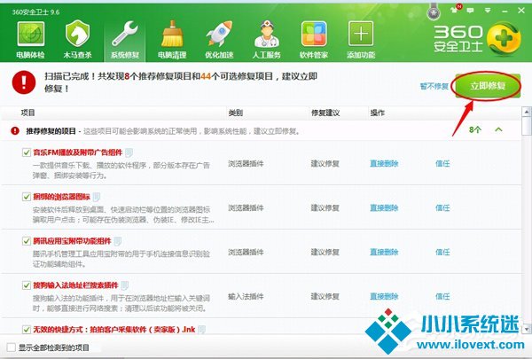Collapse the 推荐修复的项目 group chevron
The image size is (532, 359).
498,129
